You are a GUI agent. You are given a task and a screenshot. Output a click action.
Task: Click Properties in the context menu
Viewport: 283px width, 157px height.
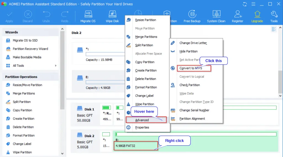click(142, 127)
